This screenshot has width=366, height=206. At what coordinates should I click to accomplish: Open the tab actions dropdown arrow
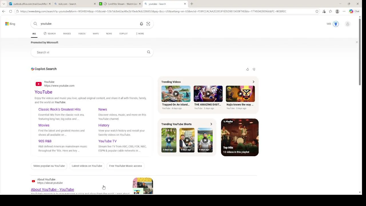tap(4, 4)
